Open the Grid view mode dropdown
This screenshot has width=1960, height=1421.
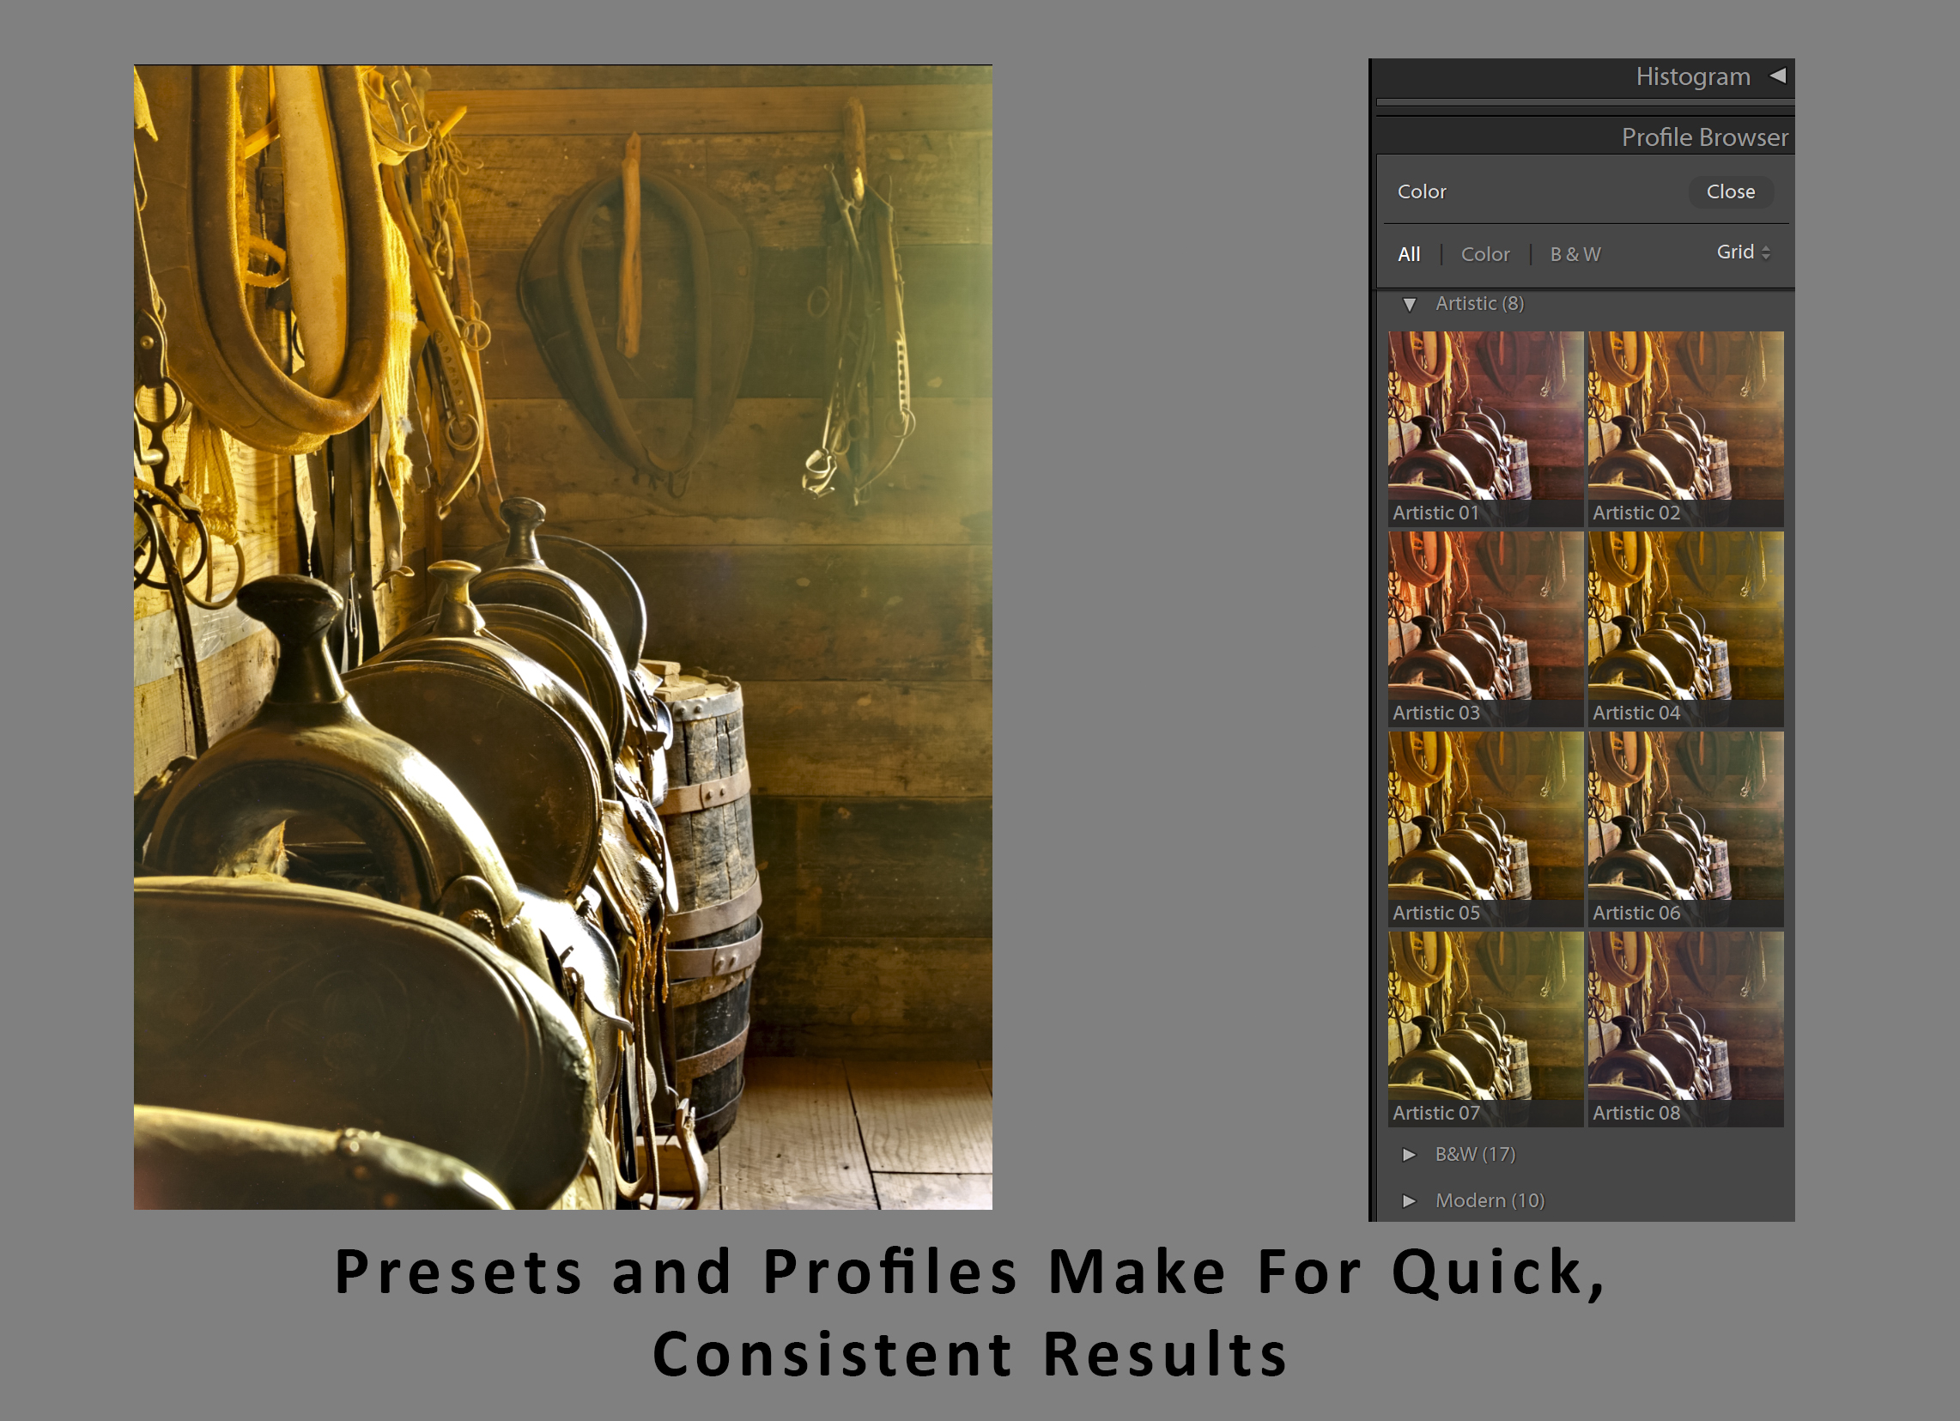1743,252
